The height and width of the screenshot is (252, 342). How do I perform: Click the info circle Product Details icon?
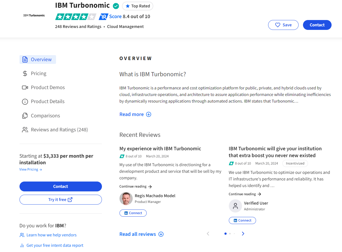tap(25, 102)
